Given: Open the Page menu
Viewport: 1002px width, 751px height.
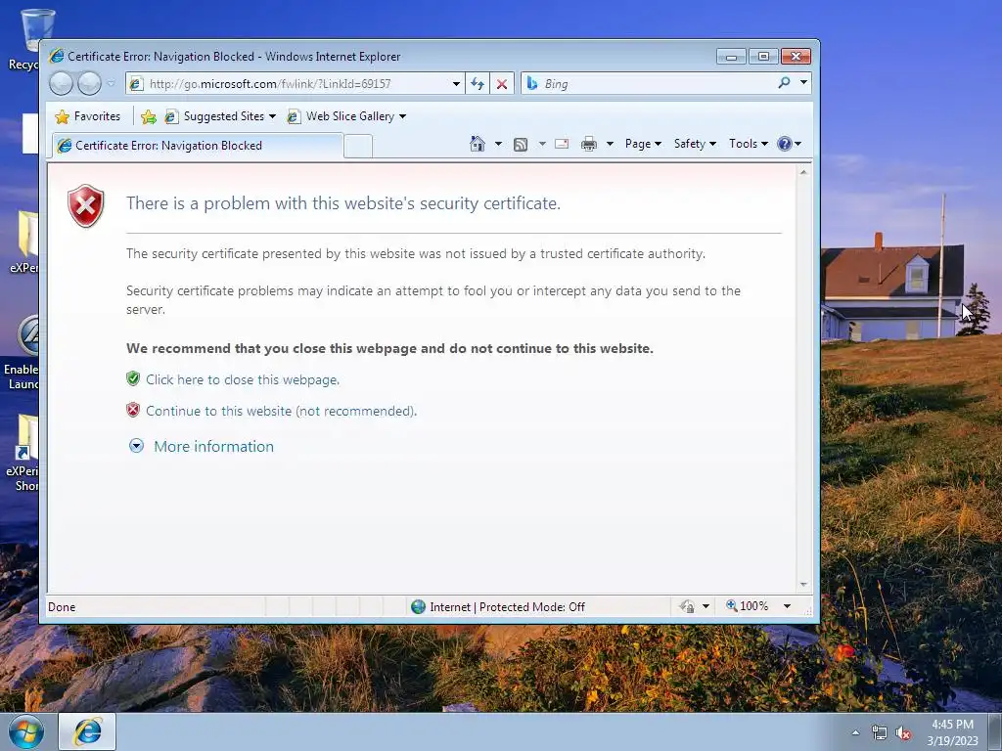Looking at the screenshot, I should (x=643, y=144).
